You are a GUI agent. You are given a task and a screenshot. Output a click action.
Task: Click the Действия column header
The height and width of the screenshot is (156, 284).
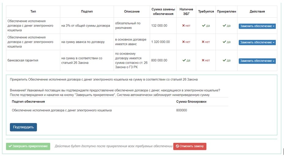pos(257,12)
